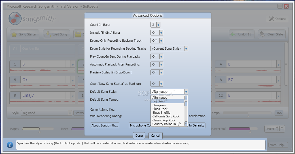Pick California Soft Rock from the list
Image resolution: width=295 pixels, height=154 pixels.
[x=167, y=116]
